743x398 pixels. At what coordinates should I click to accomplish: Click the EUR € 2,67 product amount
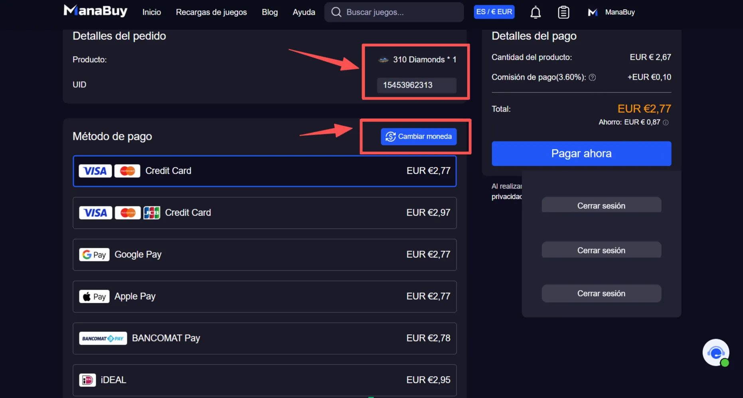650,57
